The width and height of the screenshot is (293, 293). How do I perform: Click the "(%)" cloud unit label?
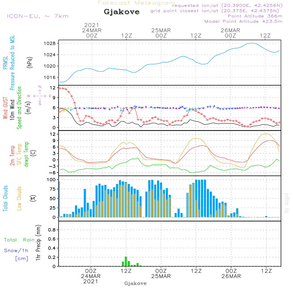pos(33,198)
